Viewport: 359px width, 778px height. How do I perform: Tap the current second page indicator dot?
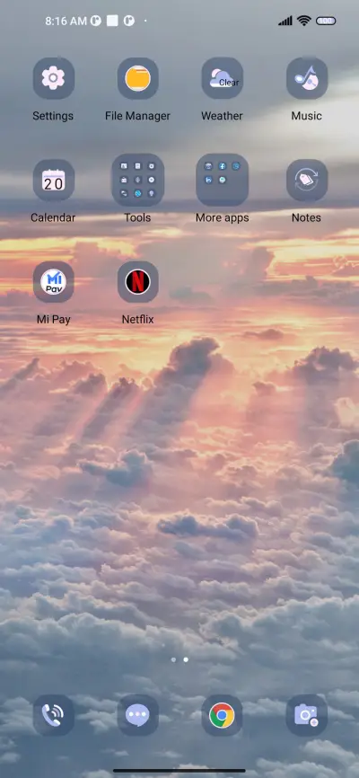pos(186,660)
